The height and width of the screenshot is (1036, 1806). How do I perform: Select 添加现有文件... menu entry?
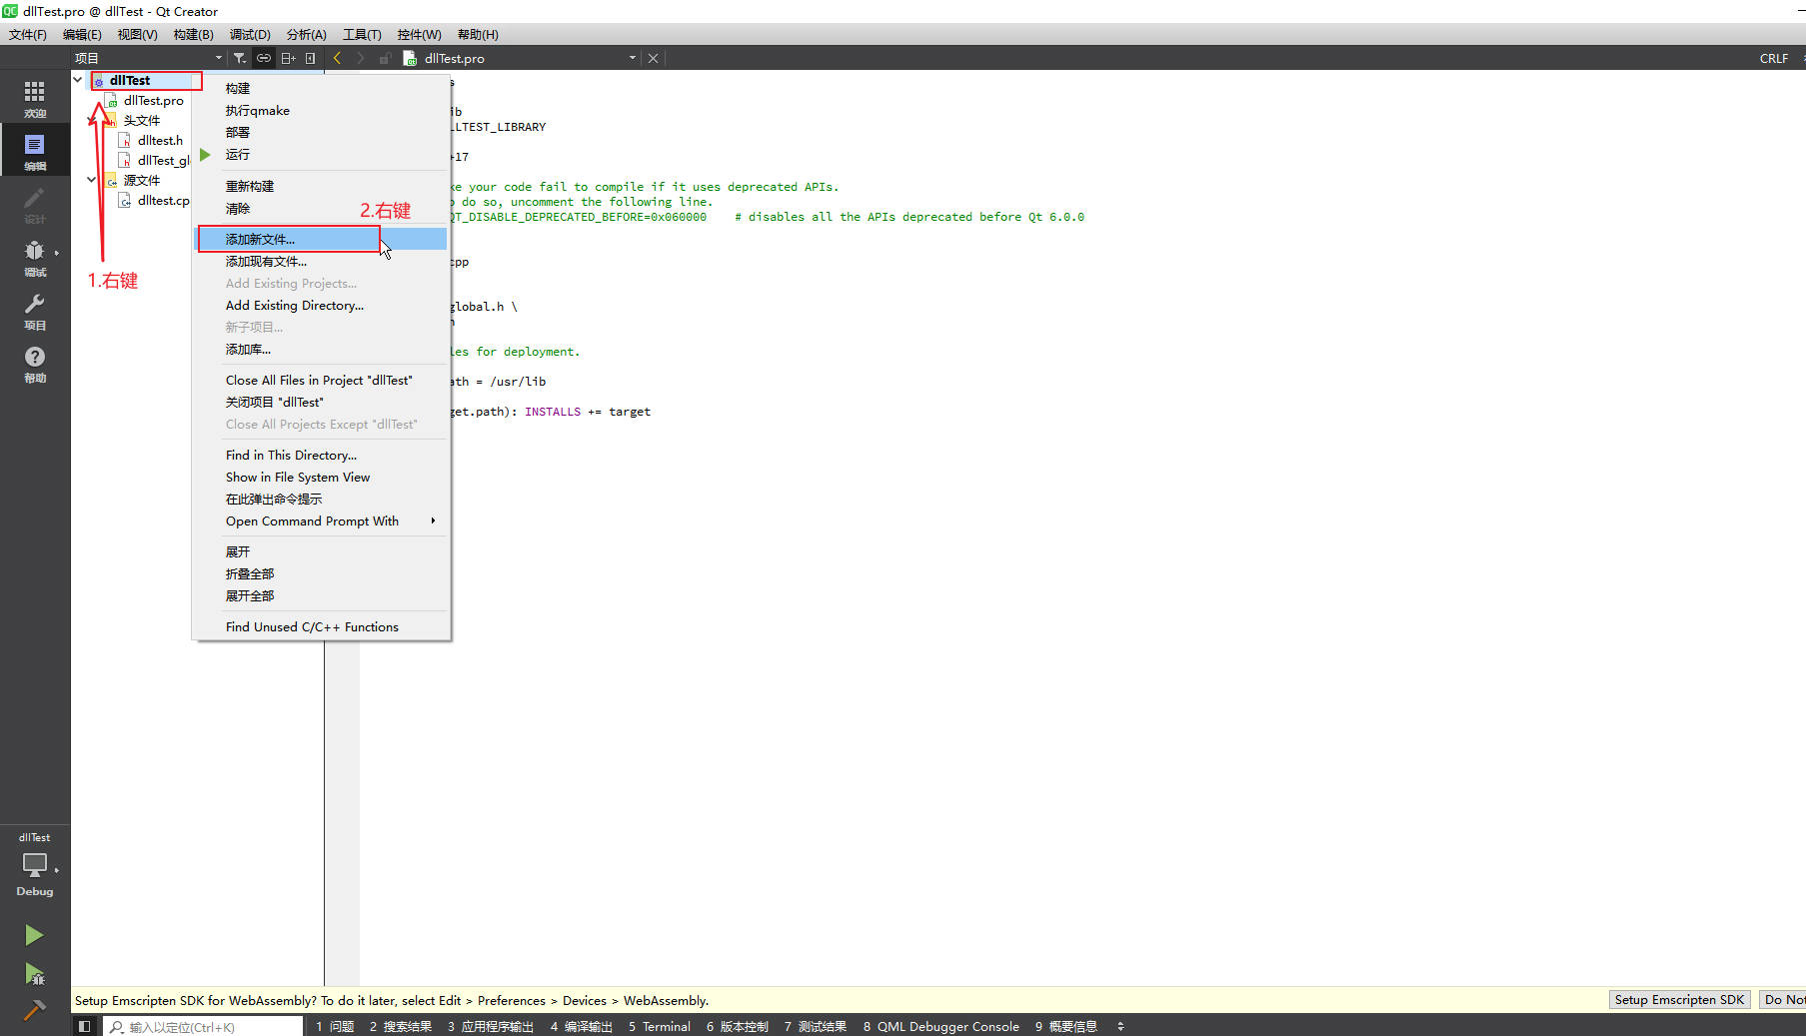tap(320, 261)
